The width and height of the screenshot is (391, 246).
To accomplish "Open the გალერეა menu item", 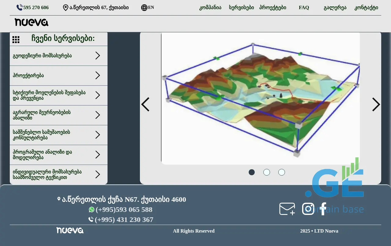I will [x=335, y=8].
